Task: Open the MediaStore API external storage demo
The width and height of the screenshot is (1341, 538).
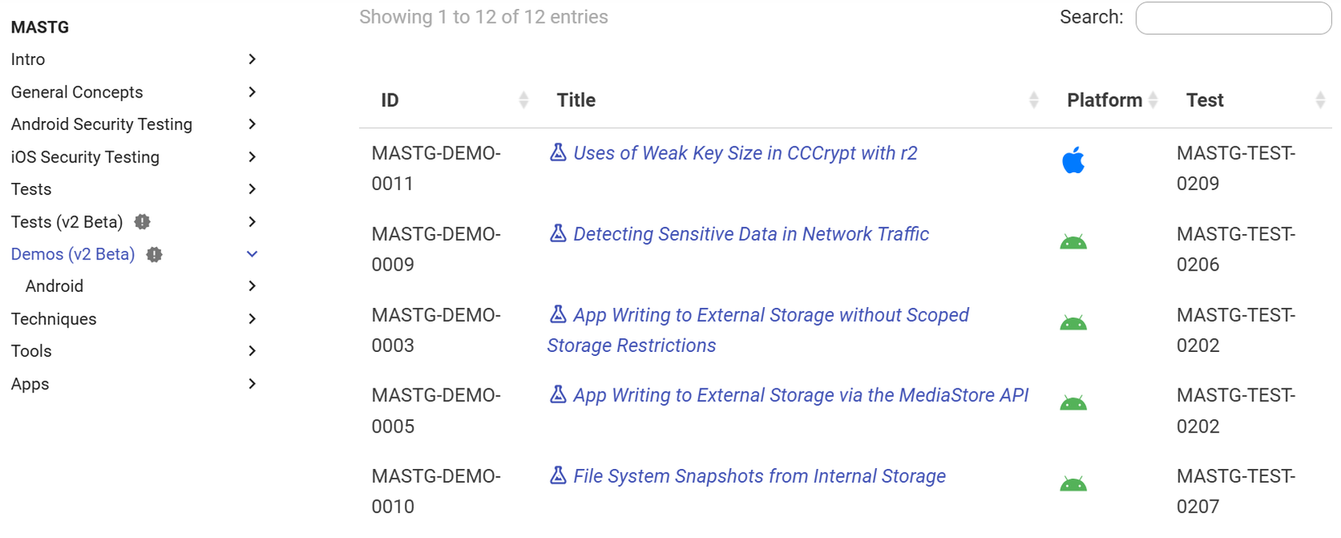Action: click(801, 395)
